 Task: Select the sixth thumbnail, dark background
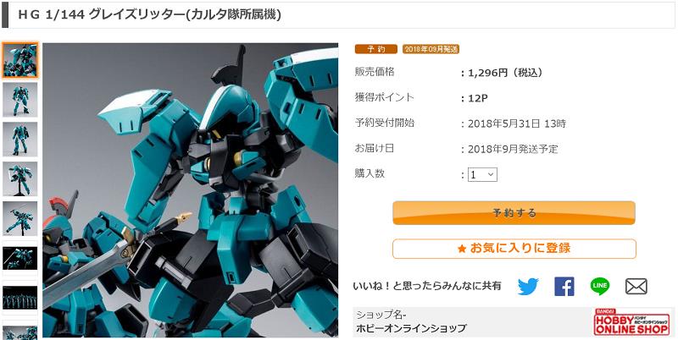tap(19, 259)
